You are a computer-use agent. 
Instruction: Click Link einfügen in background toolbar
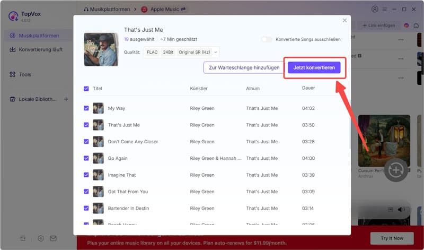click(x=378, y=25)
